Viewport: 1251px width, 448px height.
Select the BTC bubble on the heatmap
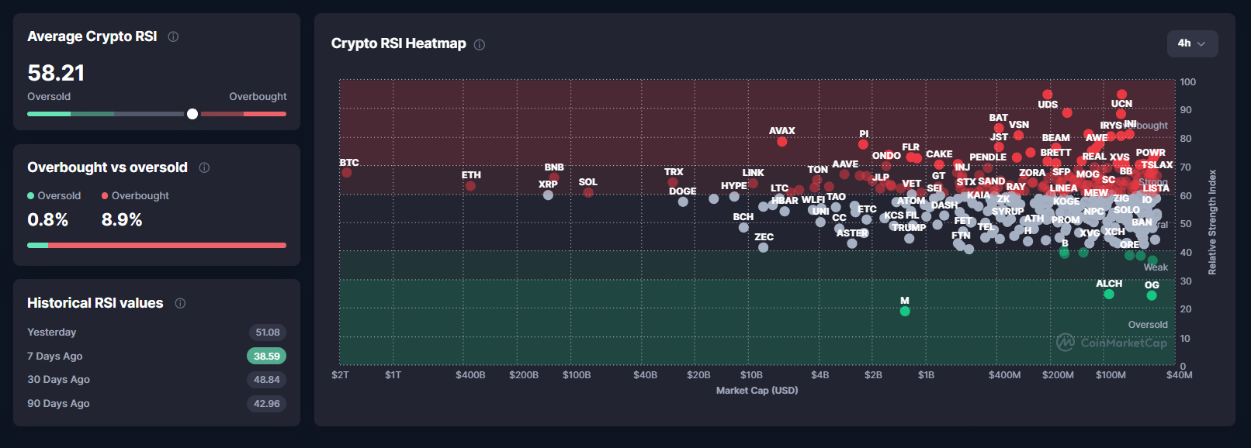[x=347, y=174]
